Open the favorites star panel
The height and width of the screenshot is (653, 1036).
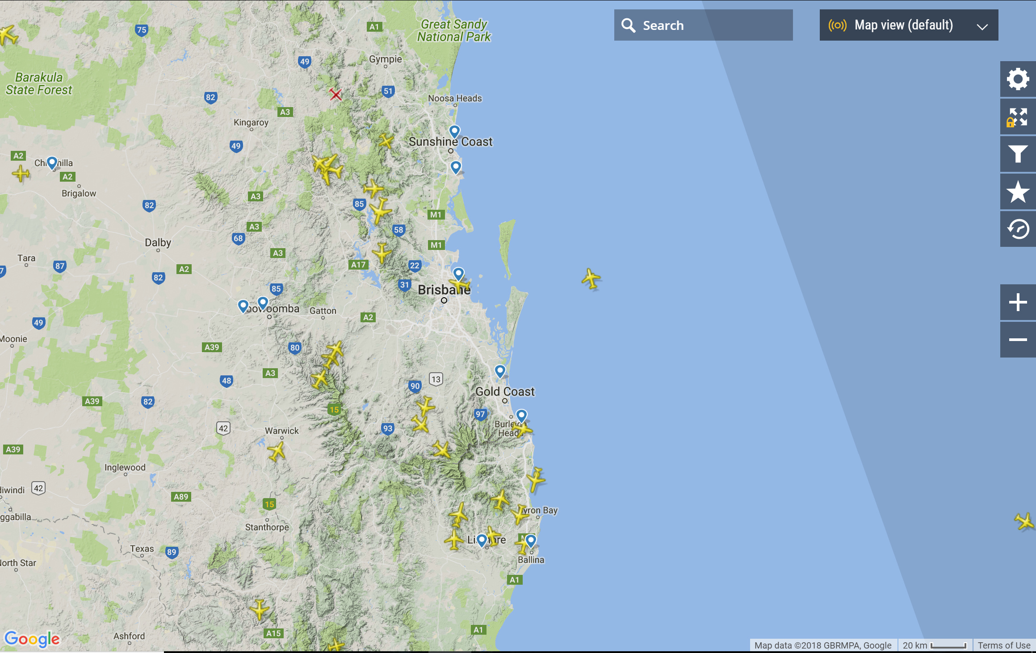point(1018,192)
